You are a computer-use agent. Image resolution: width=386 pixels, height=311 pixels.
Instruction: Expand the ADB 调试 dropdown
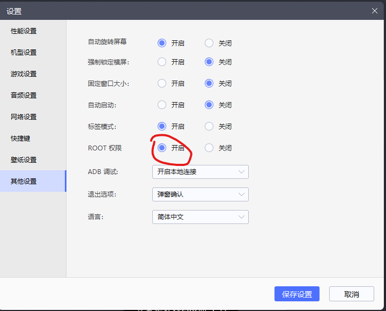click(200, 172)
